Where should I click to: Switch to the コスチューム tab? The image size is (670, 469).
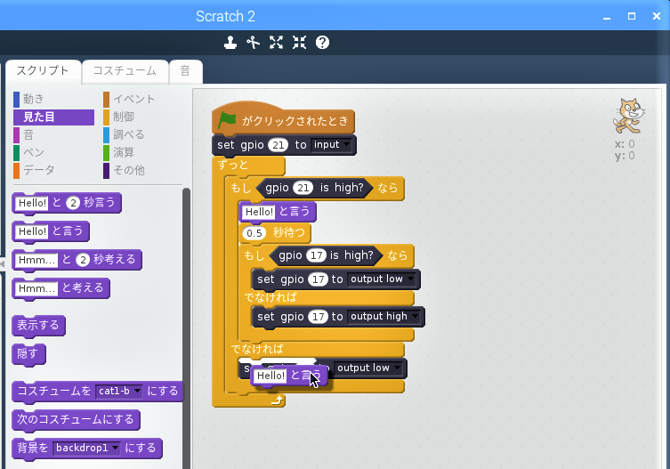tap(125, 70)
